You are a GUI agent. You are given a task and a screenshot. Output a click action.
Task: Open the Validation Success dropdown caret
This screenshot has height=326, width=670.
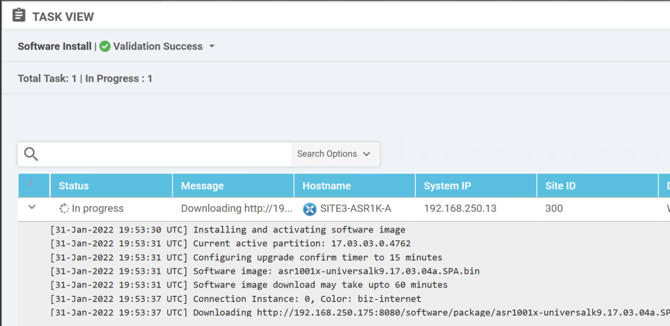212,47
